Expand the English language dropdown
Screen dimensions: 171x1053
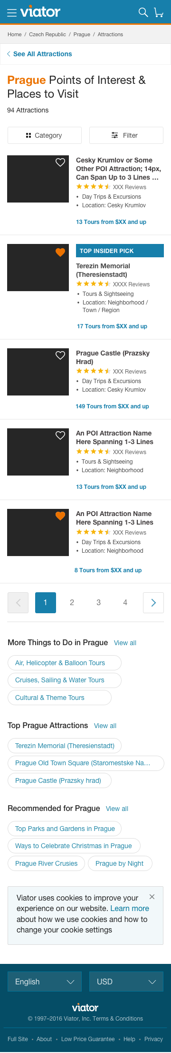[x=45, y=982]
